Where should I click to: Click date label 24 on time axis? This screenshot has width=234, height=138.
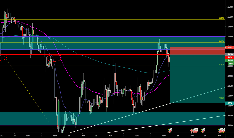[x=123, y=136]
